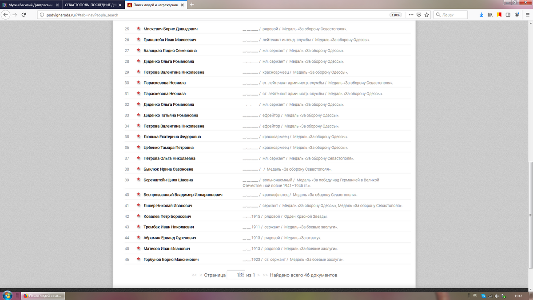The width and height of the screenshot is (533, 300).
Task: Click the page number input field
Action: 233,275
